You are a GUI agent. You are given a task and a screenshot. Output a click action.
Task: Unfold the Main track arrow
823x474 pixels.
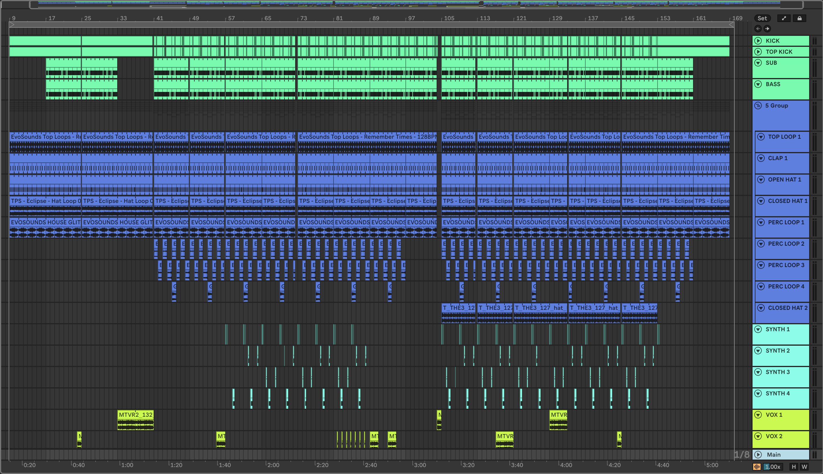click(x=758, y=454)
